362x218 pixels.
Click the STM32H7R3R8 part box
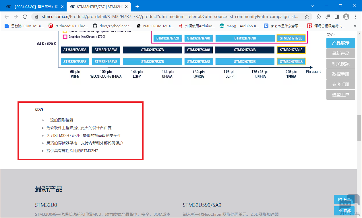[75, 62]
